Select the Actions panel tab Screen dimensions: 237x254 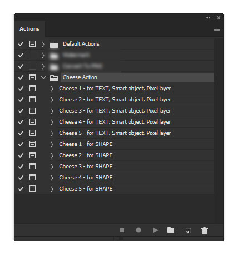click(x=29, y=29)
